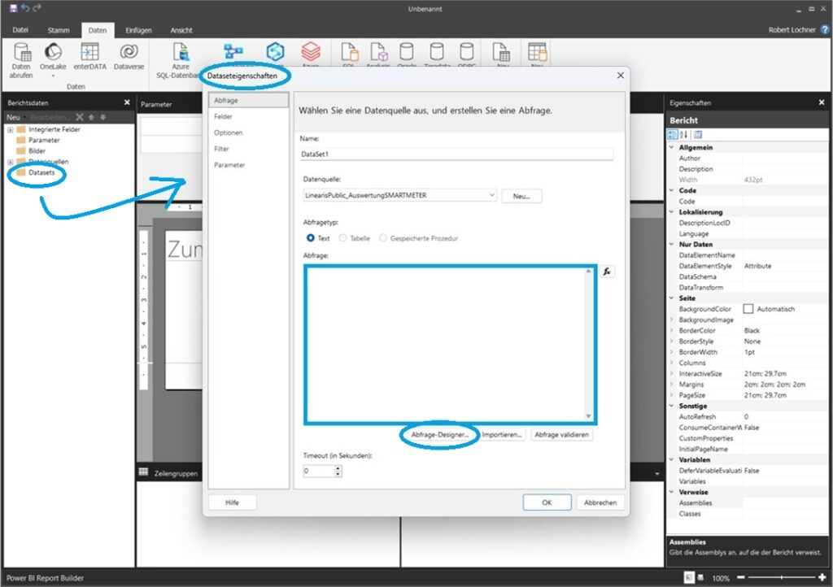Viewport: 833px width, 587px height.
Task: Select the Tabelle query type option
Action: pos(343,238)
